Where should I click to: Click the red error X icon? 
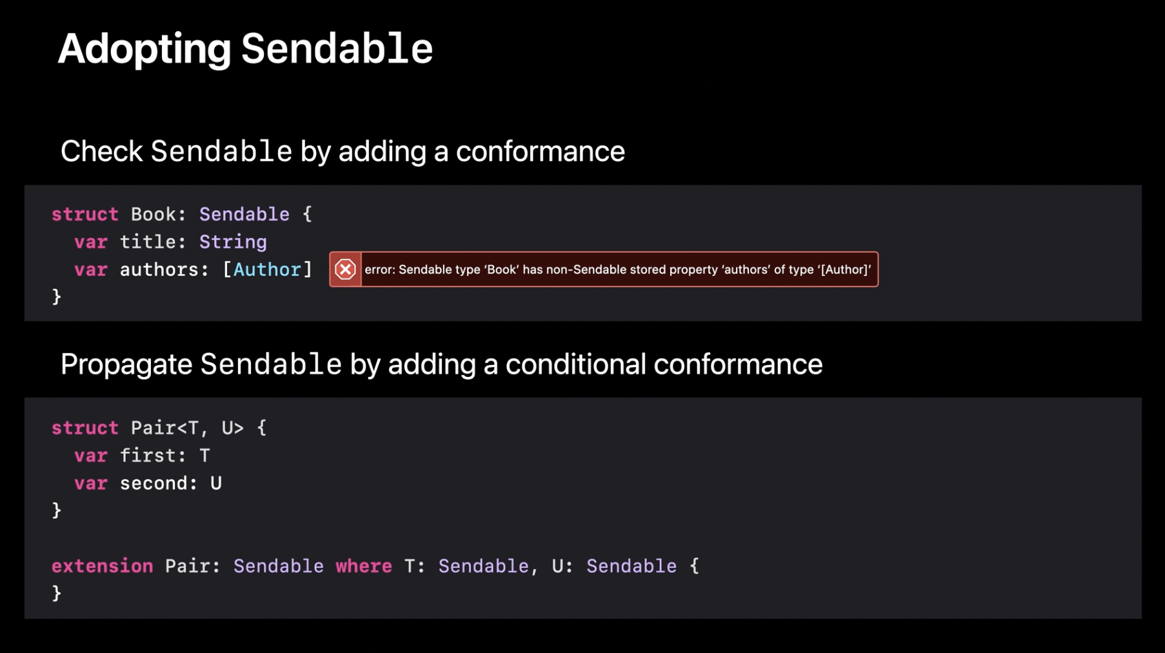point(345,269)
